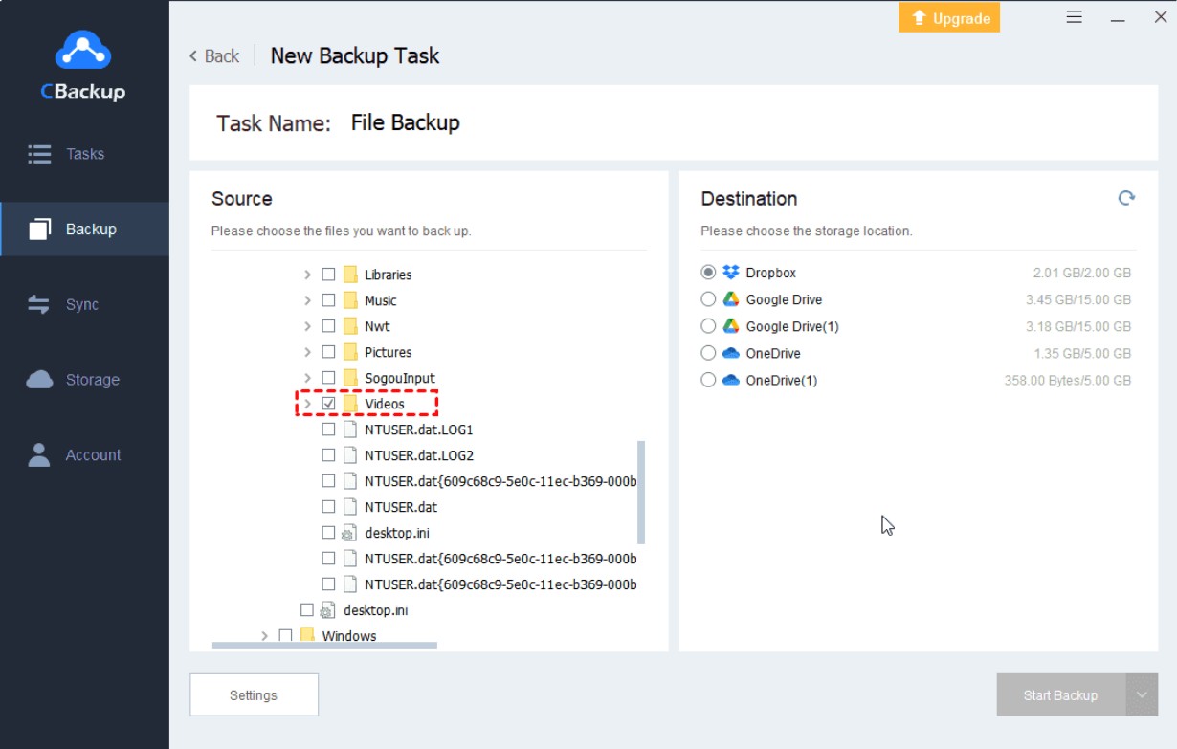1177x749 pixels.
Task: Check the Music folder checkbox
Action: tap(328, 300)
